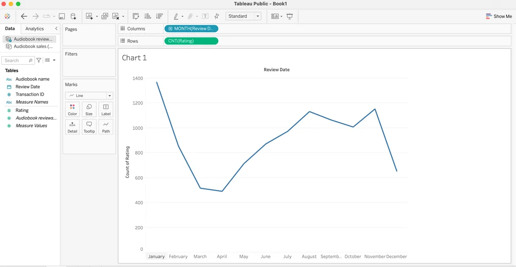Open presentation mode
This screenshot has height=267, width=516.
(290, 16)
